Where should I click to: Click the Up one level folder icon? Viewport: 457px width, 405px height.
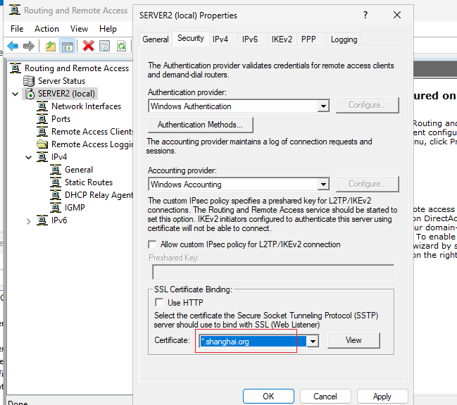click(51, 46)
